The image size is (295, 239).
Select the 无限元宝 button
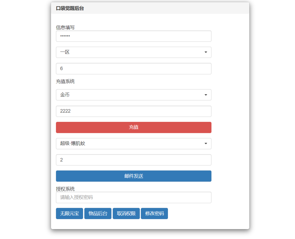coord(69,213)
